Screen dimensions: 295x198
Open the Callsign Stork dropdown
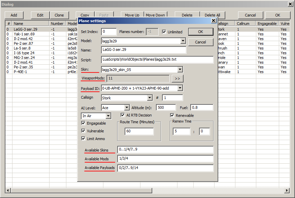(x=150, y=98)
